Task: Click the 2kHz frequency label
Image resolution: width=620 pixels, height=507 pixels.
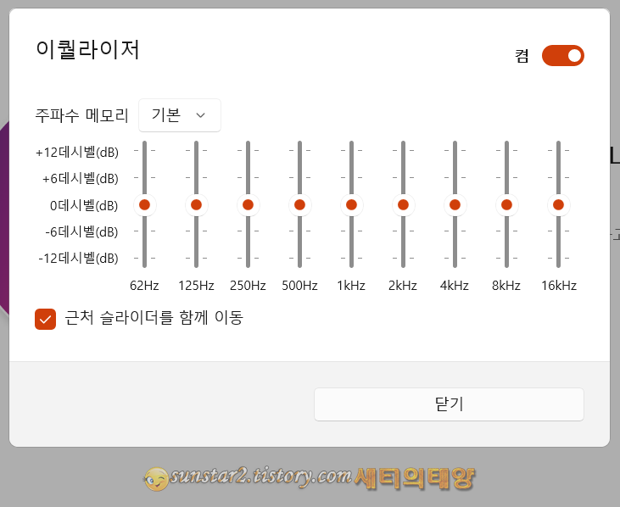Action: (x=403, y=286)
